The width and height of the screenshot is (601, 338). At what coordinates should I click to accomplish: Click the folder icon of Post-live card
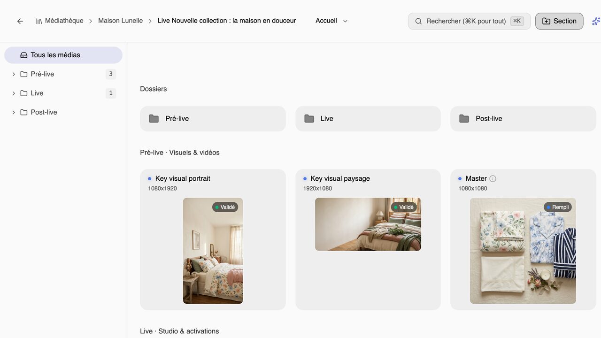464,118
